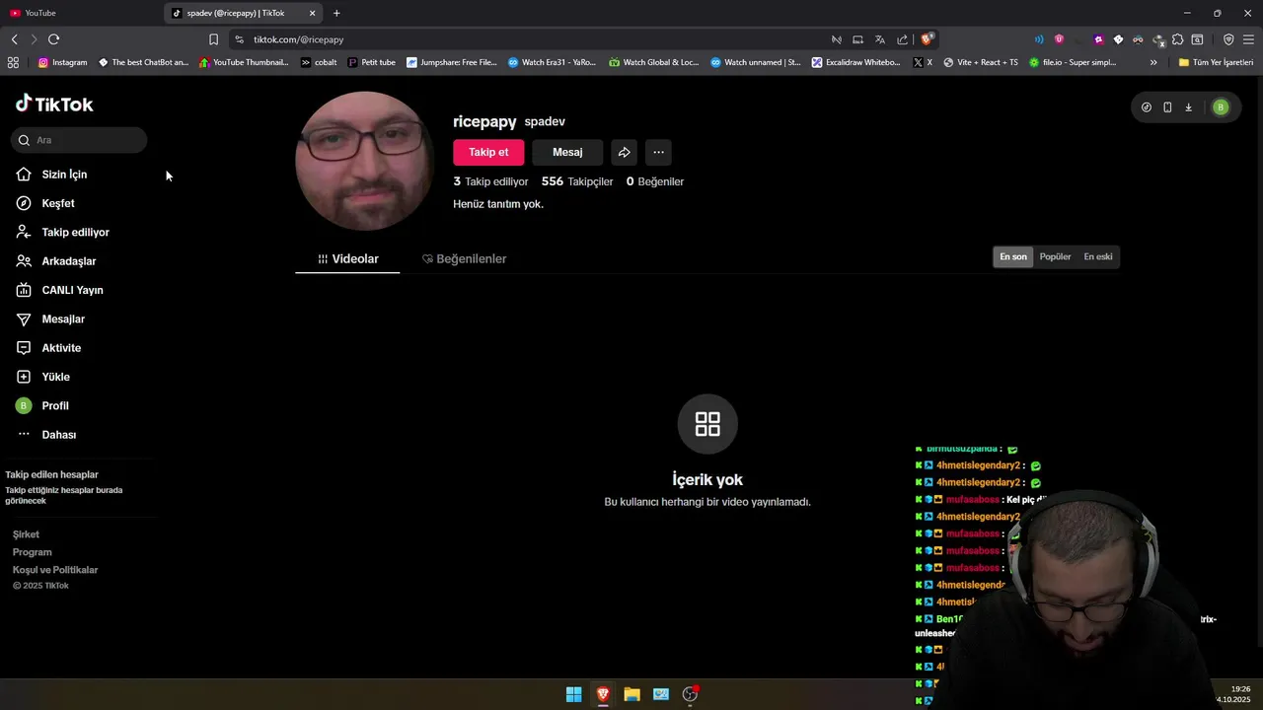
Task: Click ricepapy profile picture
Action: [x=364, y=161]
